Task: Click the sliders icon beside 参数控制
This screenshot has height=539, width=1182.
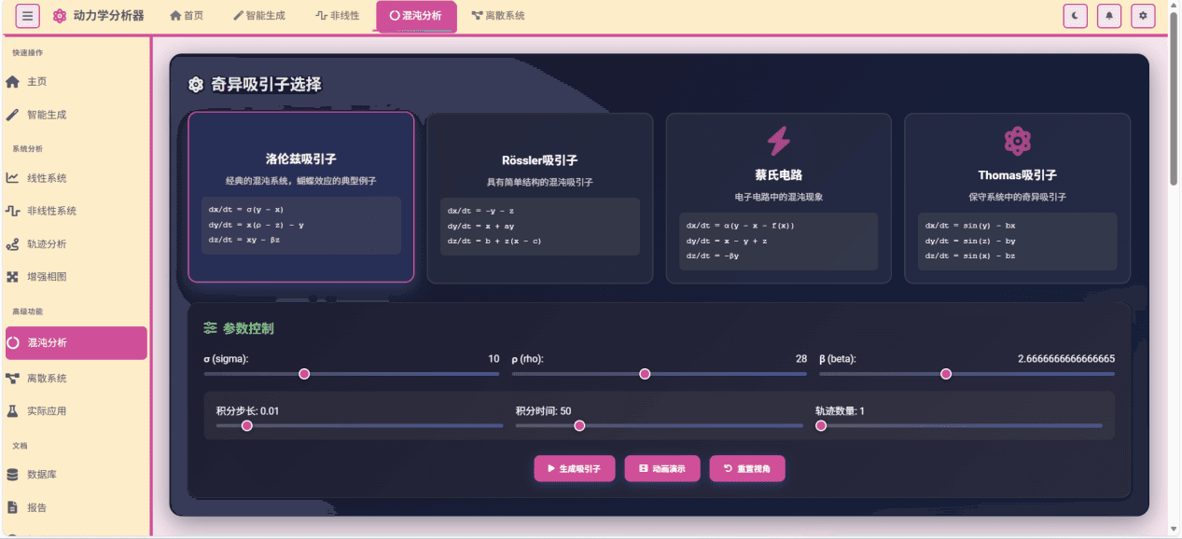Action: [211, 328]
